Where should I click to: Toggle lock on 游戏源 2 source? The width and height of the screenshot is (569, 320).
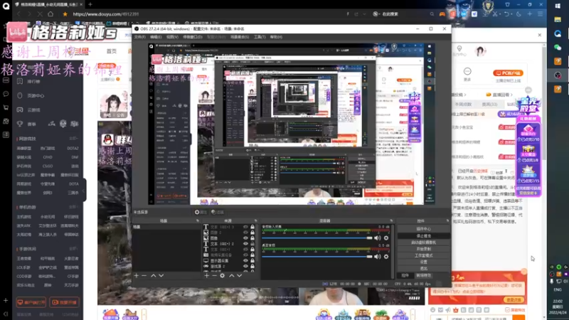coord(252,266)
